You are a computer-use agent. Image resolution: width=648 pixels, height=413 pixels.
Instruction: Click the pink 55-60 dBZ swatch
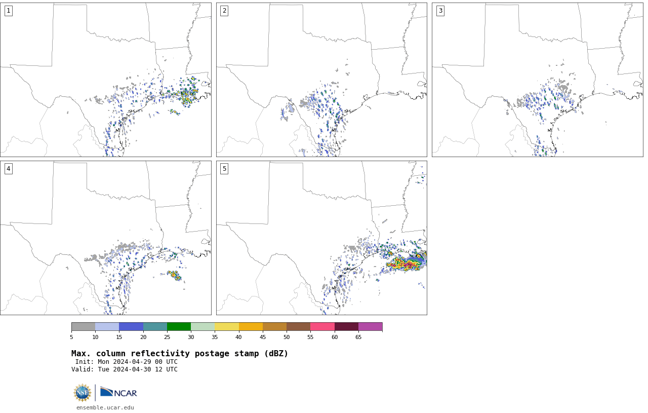click(x=322, y=326)
